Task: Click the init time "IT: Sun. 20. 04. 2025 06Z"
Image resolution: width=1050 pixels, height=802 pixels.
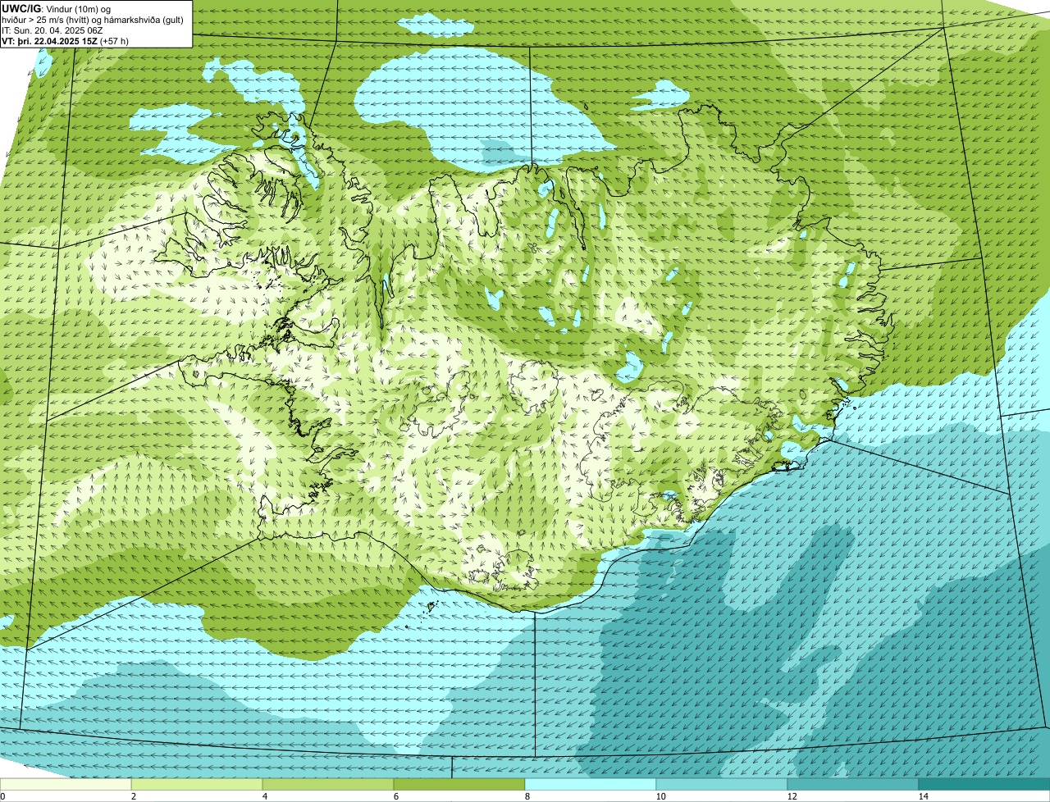Action: coord(52,30)
